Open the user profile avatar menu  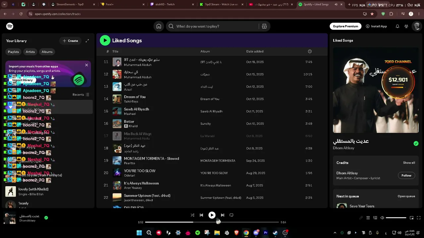tap(416, 26)
